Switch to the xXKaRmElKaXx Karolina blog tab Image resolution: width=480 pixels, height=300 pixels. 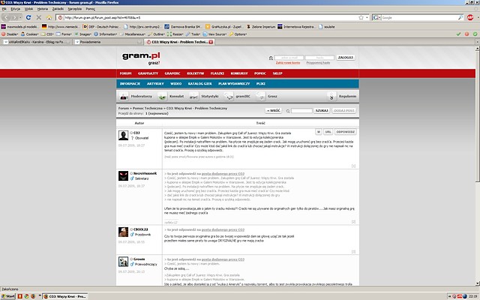37,42
